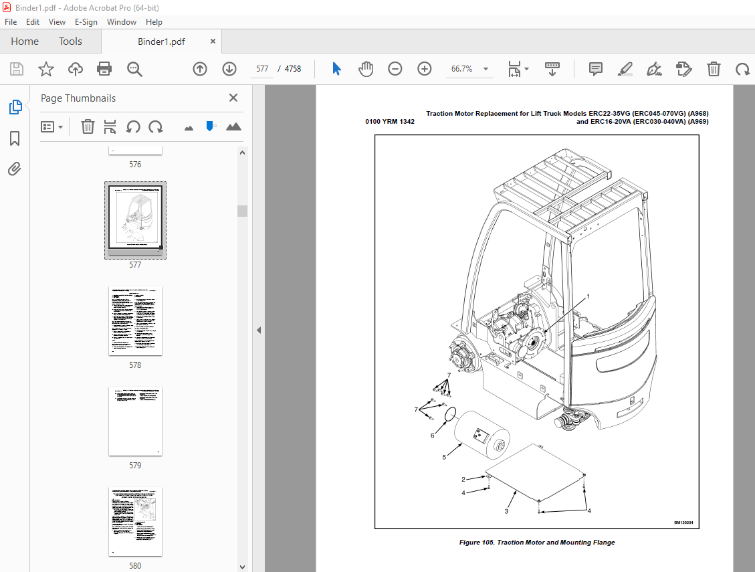Reduce thumbnail size small mountain icon
The image size is (755, 572).
[x=189, y=128]
